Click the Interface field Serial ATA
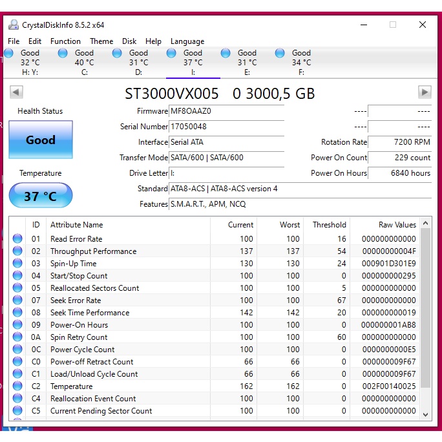442x442 pixels. pos(226,142)
